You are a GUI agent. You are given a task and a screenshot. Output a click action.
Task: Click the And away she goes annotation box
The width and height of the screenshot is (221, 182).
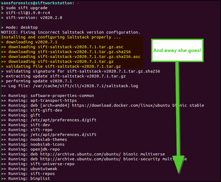click(x=177, y=50)
